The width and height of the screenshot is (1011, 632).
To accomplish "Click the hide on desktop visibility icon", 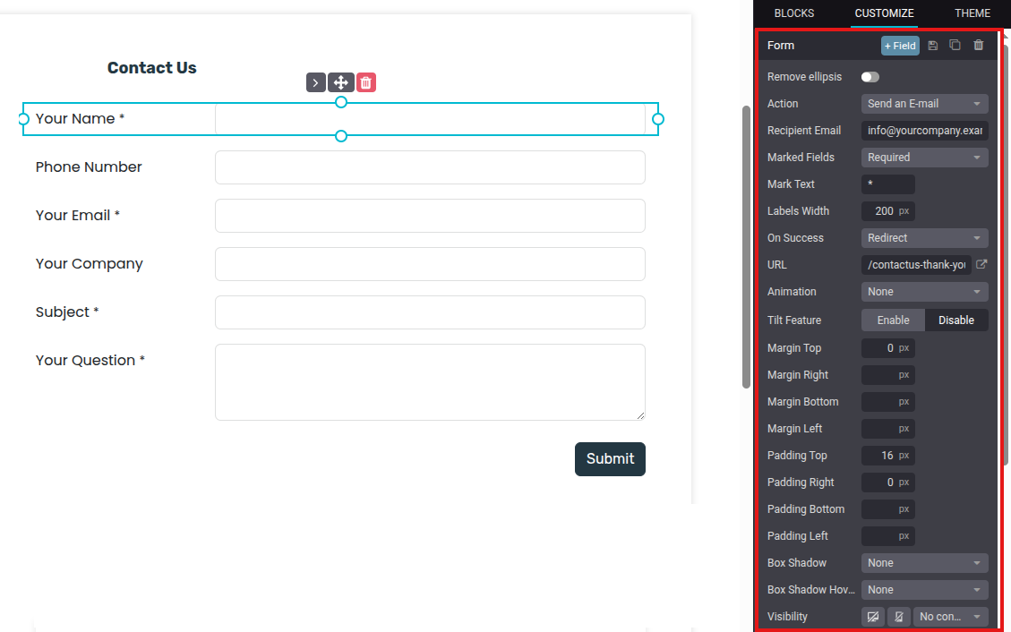I will tap(873, 617).
